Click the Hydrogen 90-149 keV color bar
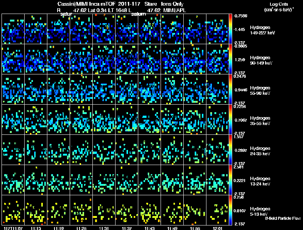This screenshot has width=303, height=230. click(230, 59)
